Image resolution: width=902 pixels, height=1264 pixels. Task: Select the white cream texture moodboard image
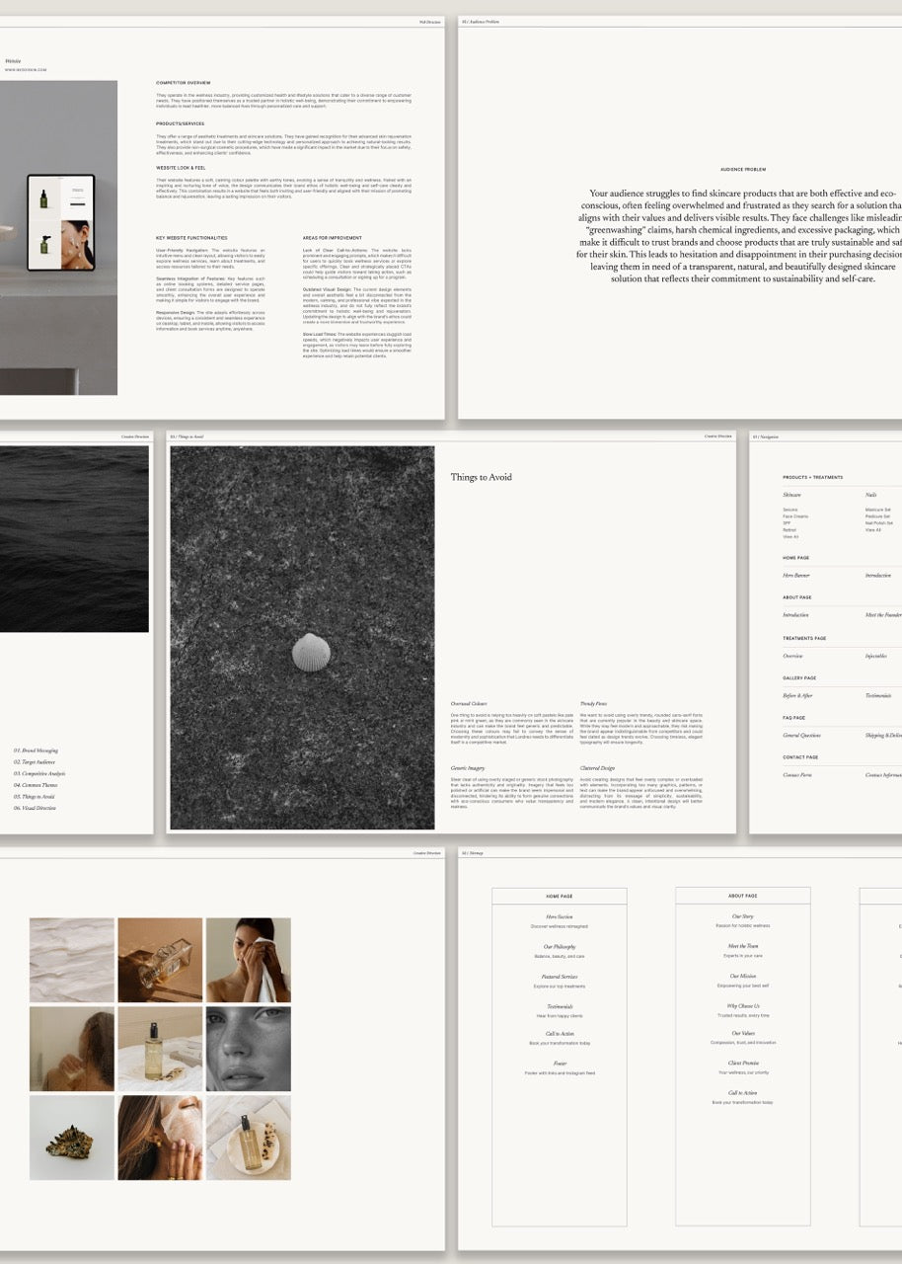tap(71, 960)
